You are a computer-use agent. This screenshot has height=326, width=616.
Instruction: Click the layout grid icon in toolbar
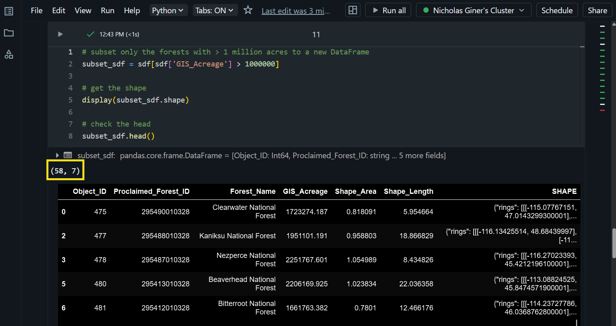pos(353,10)
